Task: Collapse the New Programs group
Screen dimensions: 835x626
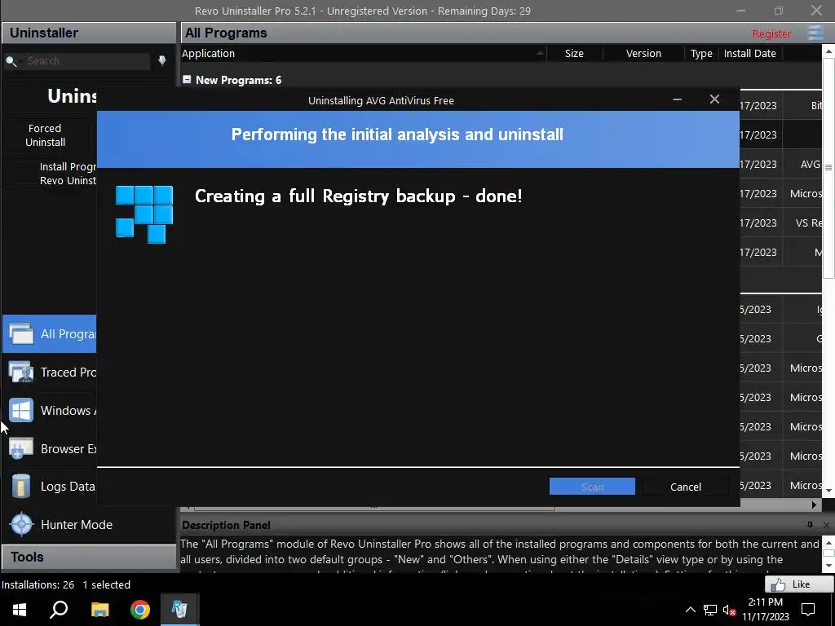Action: pyautogui.click(x=187, y=79)
